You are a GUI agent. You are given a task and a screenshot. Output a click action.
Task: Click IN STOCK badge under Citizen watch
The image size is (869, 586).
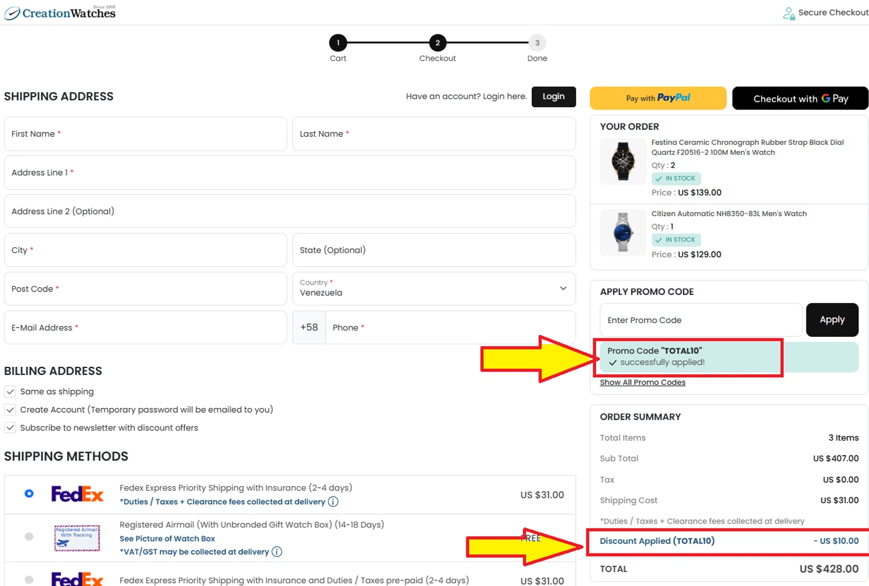coord(676,240)
